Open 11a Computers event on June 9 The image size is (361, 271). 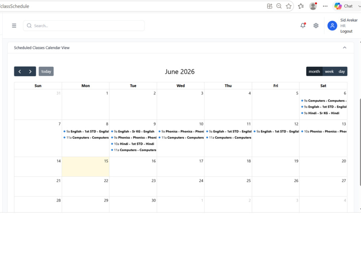(x=134, y=150)
